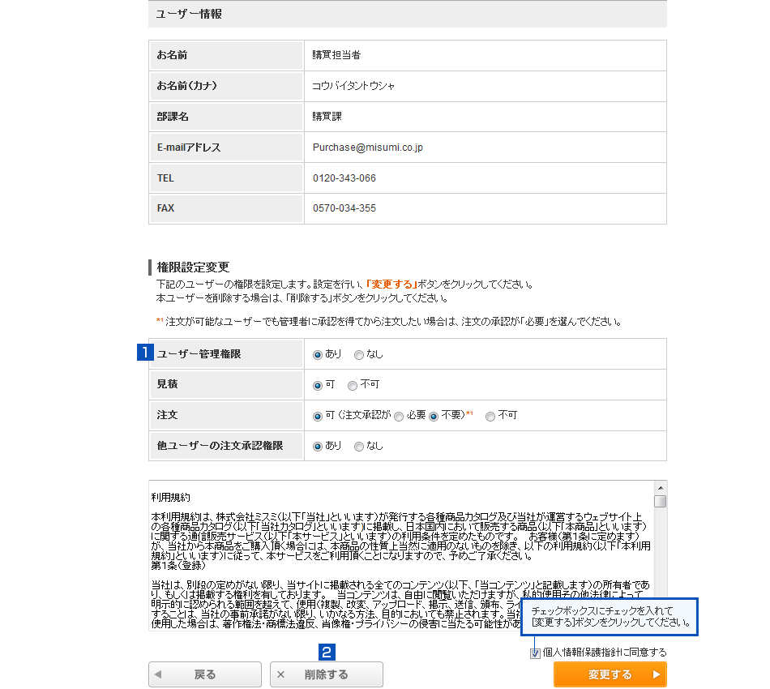
Task: Click the 利用規約 box scrollbar thumb
Action: click(x=661, y=501)
